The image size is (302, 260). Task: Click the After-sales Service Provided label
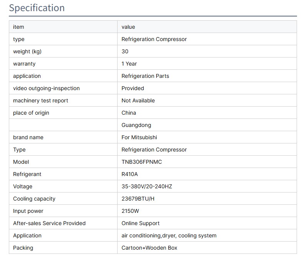(49, 223)
